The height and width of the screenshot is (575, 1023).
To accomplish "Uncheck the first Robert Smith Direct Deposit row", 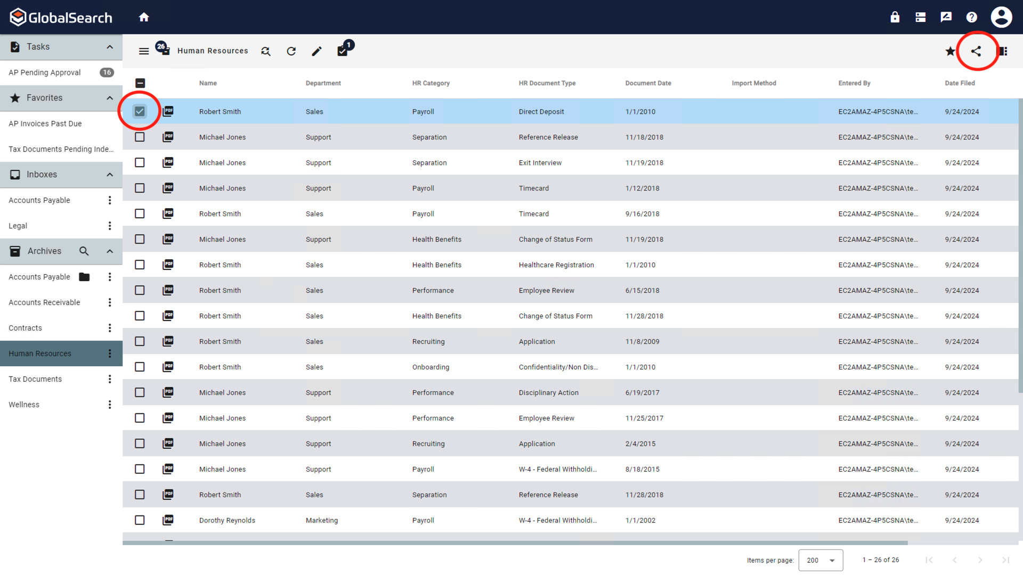I will tap(140, 111).
